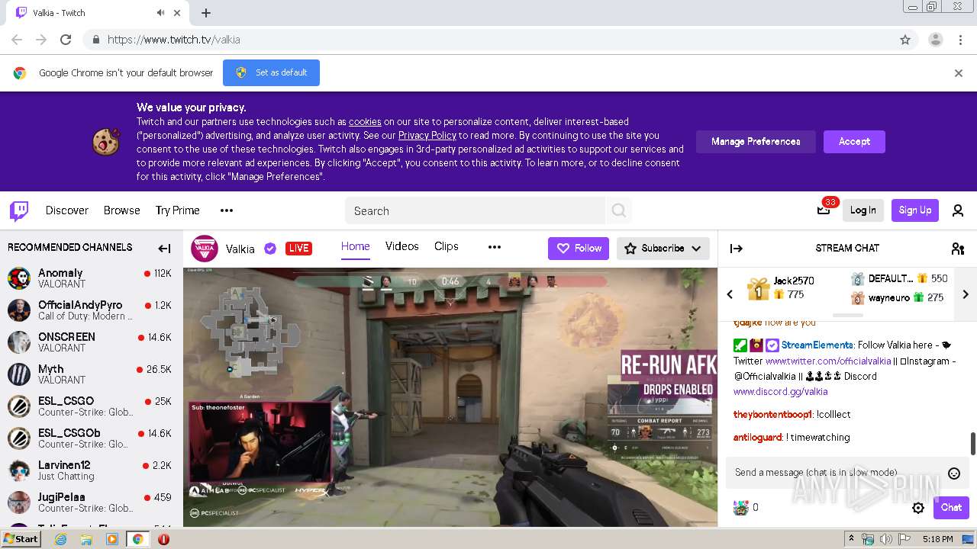Click the Twitch search field
The image size is (977, 549).
click(x=475, y=210)
